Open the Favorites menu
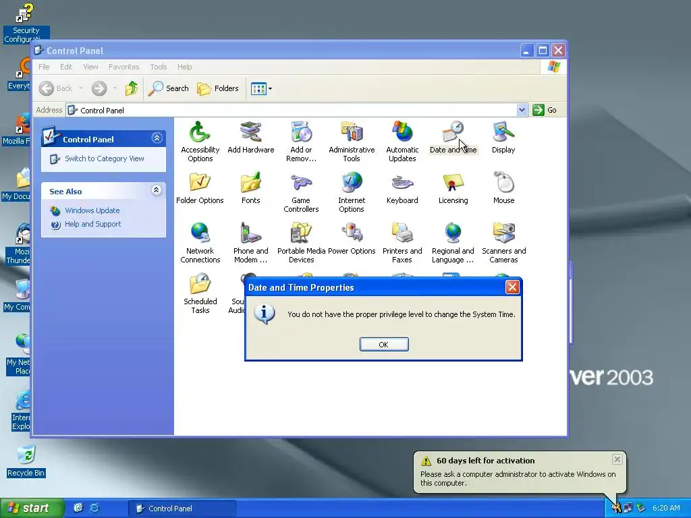Viewport: 691px width, 518px height. [x=124, y=67]
